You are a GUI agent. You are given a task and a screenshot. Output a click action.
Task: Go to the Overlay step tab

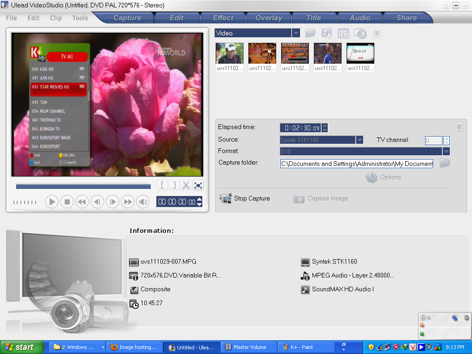point(269,18)
